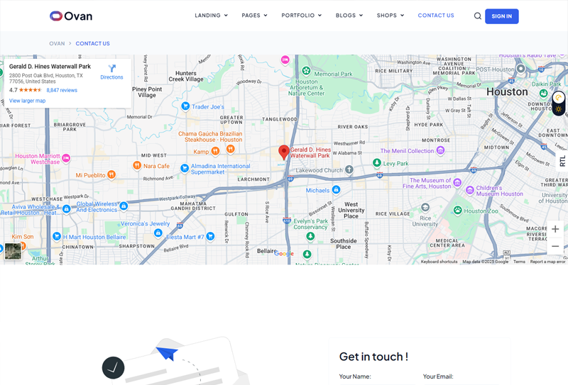
Task: Click the Sign In button
Action: point(502,16)
